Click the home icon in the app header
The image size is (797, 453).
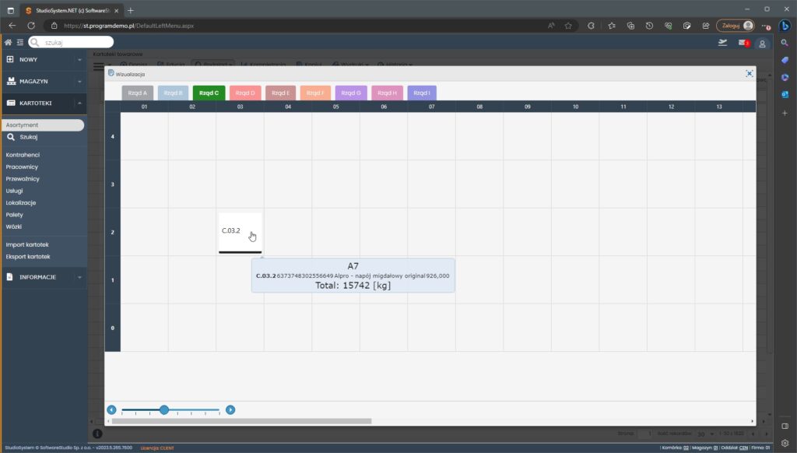[8, 42]
